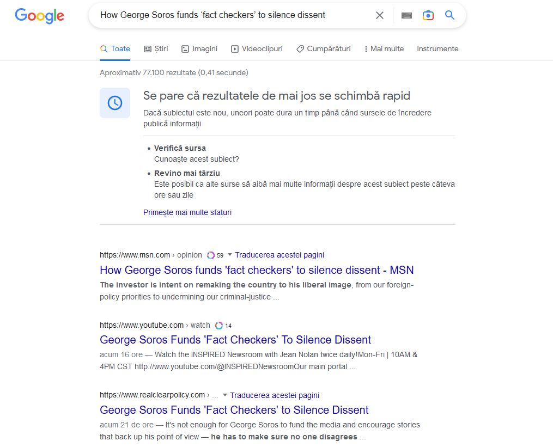Open Instrumente search tools
This screenshot has height=447, width=553.
coord(437,48)
